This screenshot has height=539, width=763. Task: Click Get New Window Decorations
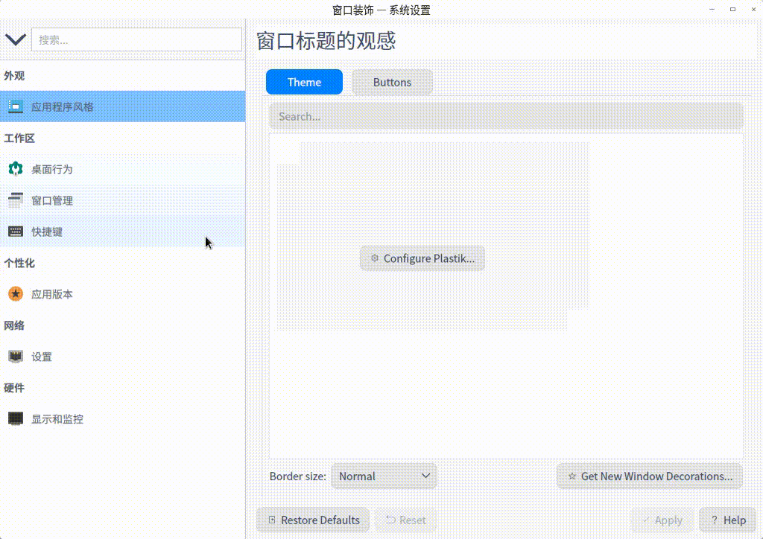coord(649,476)
